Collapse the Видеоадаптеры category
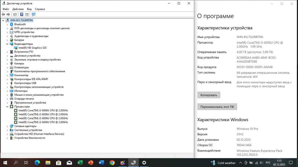This screenshot has width=298, height=167. pyautogui.click(x=7, y=44)
